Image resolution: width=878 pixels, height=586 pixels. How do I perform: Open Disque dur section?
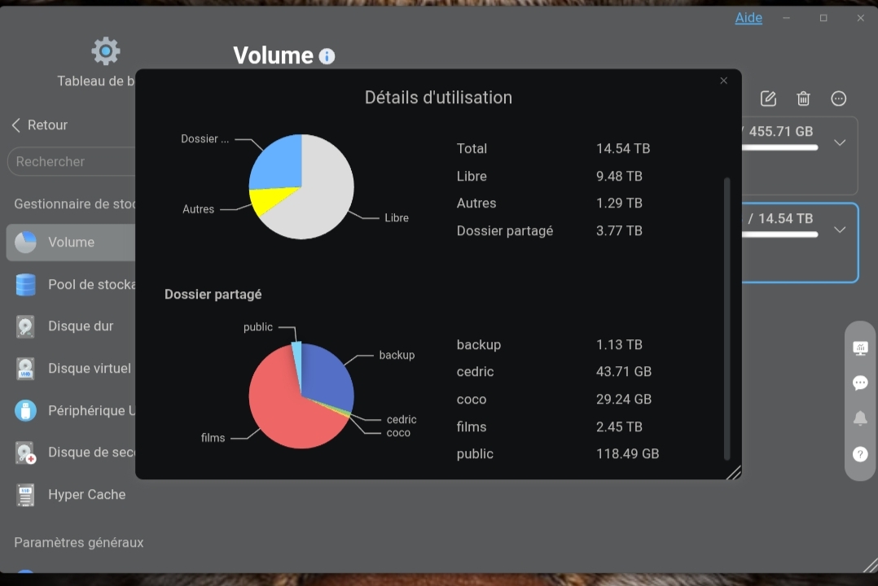tap(71, 326)
